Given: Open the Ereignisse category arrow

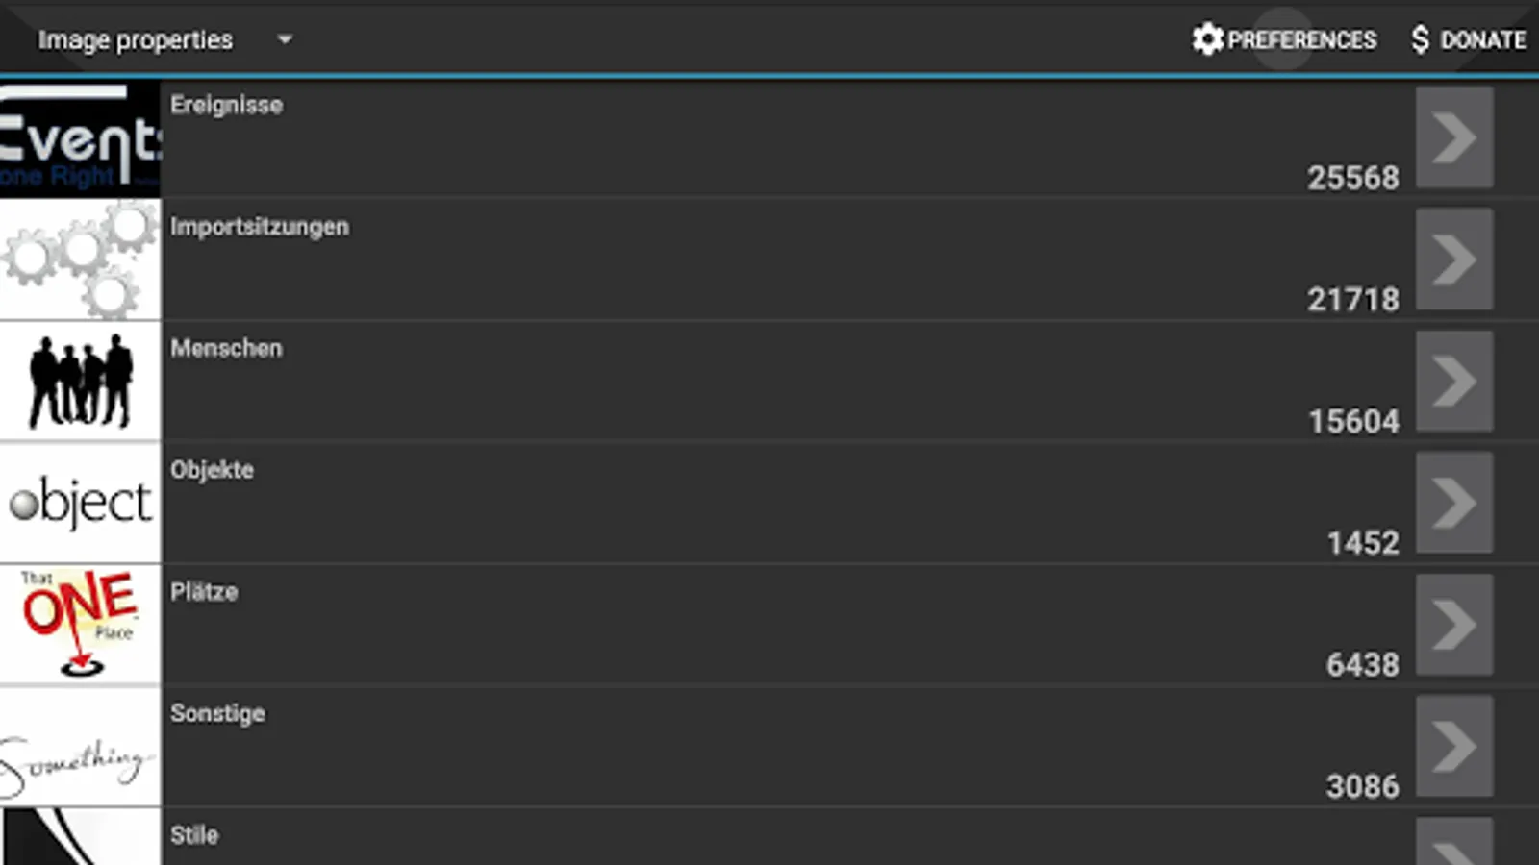Looking at the screenshot, I should [x=1453, y=138].
